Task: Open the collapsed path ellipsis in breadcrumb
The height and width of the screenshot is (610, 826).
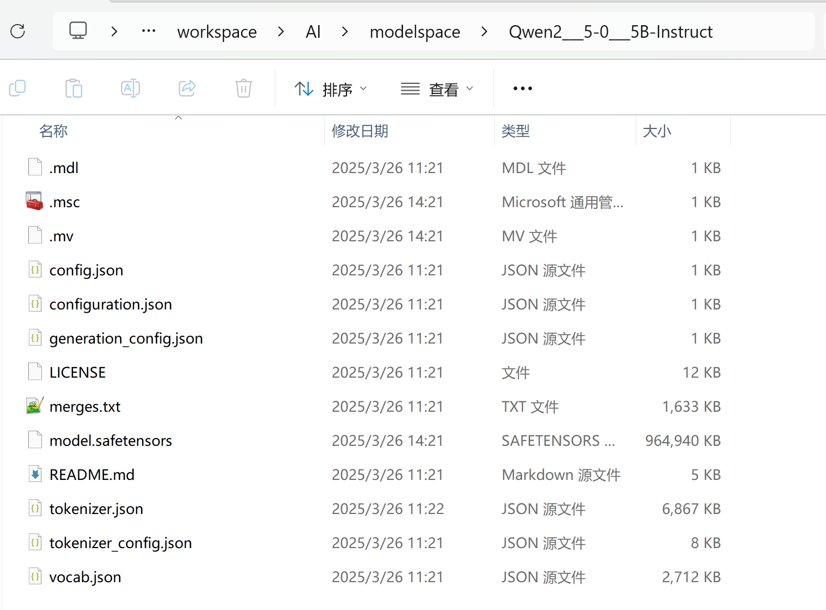Action: (x=149, y=31)
